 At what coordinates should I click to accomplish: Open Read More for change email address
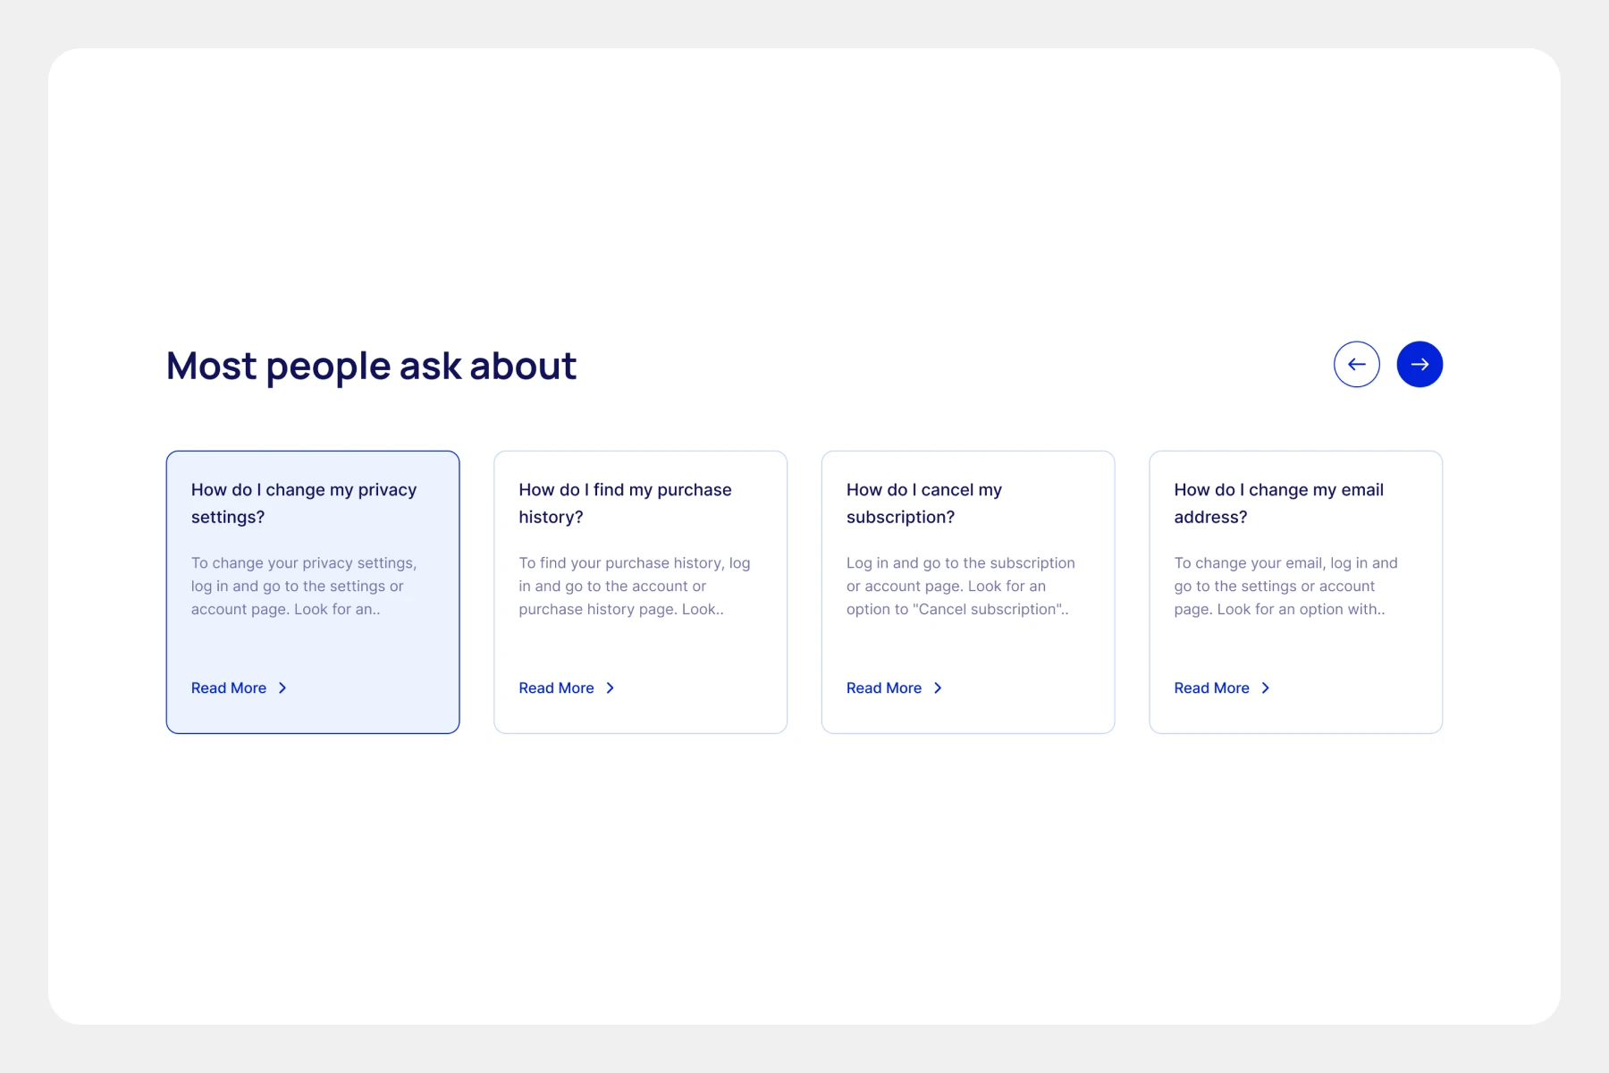pos(1211,688)
